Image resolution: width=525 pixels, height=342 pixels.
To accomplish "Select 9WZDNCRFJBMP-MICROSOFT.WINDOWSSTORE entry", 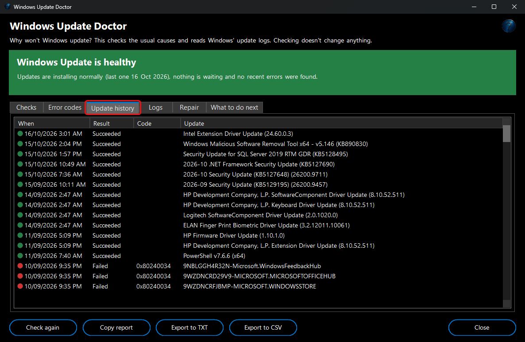I will pyautogui.click(x=250, y=286).
